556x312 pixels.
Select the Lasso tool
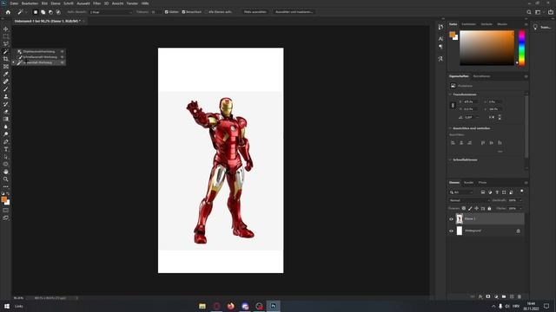6,43
